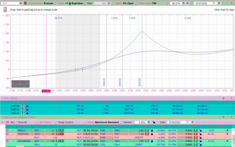
Task: Lock the 2280.00 price slice
Action: click(27, 106)
